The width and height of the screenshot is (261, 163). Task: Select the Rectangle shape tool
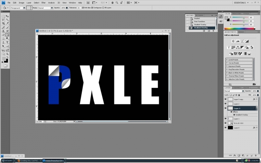(7, 46)
